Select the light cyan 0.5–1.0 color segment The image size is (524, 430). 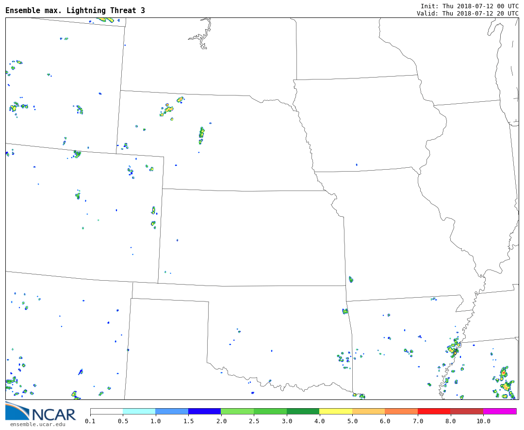pos(139,411)
